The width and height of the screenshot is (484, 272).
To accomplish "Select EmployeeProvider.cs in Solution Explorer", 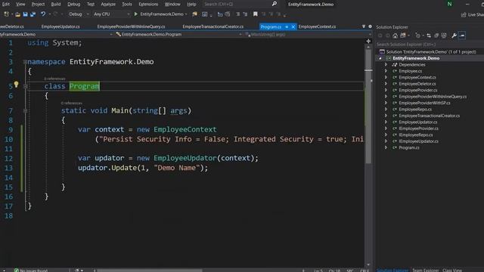I will [x=417, y=91].
